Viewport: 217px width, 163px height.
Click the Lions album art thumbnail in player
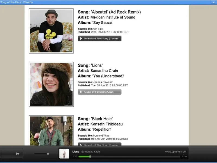coord(64,153)
